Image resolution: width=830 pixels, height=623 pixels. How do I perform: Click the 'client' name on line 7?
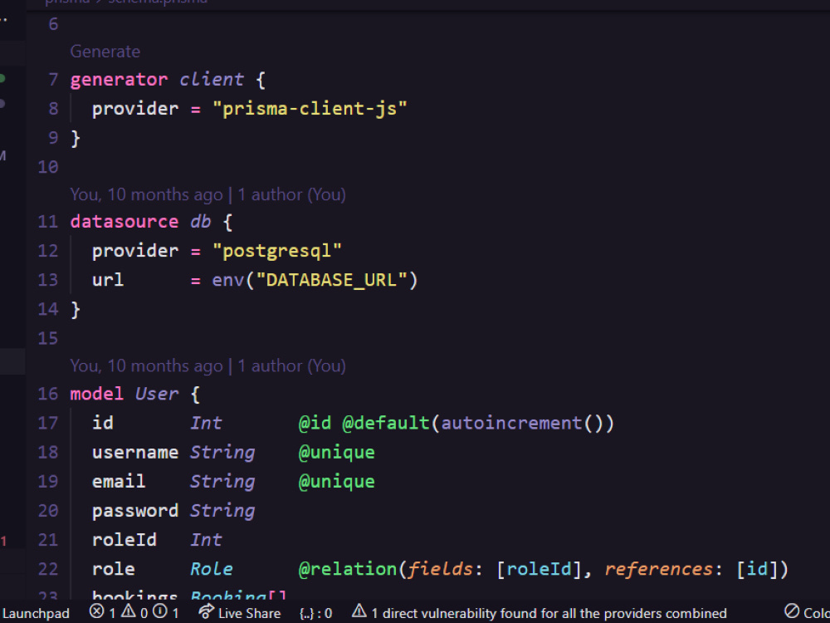pyautogui.click(x=211, y=80)
